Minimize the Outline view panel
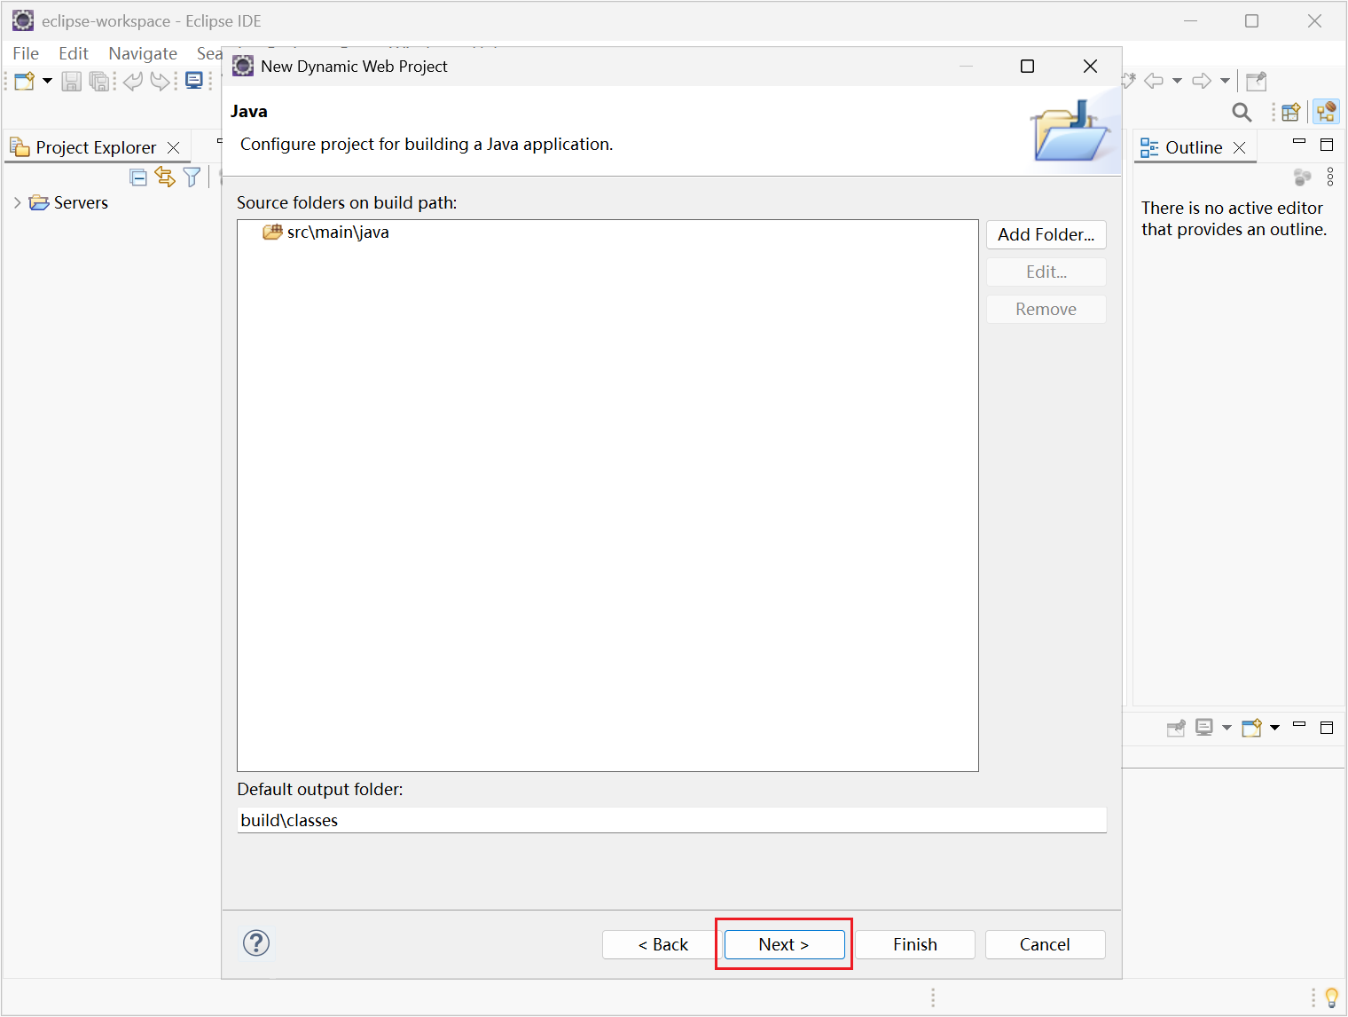Image resolution: width=1348 pixels, height=1017 pixels. coord(1300,142)
